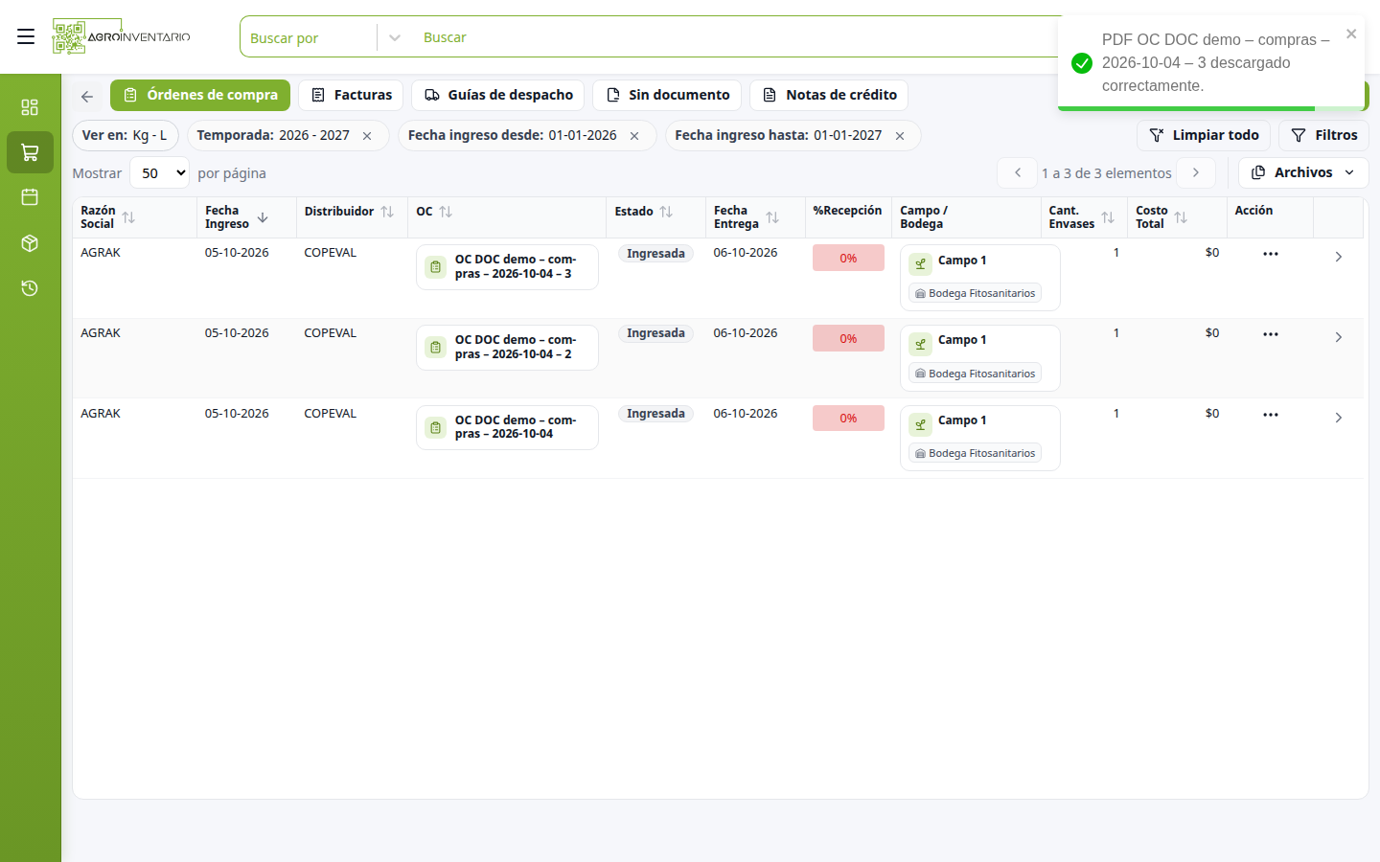
Task: Open the history clock sidebar icon
Action: 30,288
